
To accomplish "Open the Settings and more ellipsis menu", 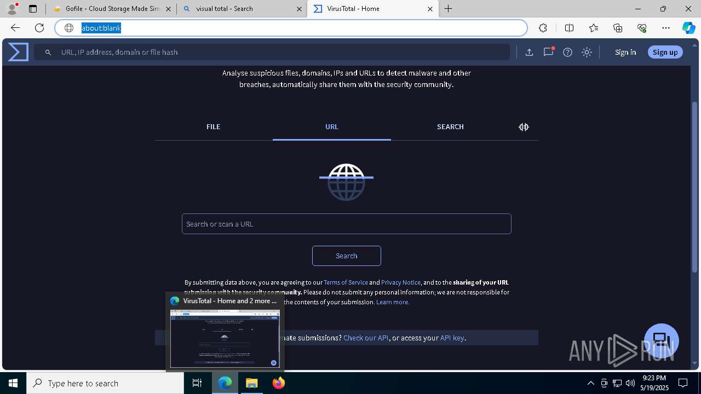I will (666, 28).
